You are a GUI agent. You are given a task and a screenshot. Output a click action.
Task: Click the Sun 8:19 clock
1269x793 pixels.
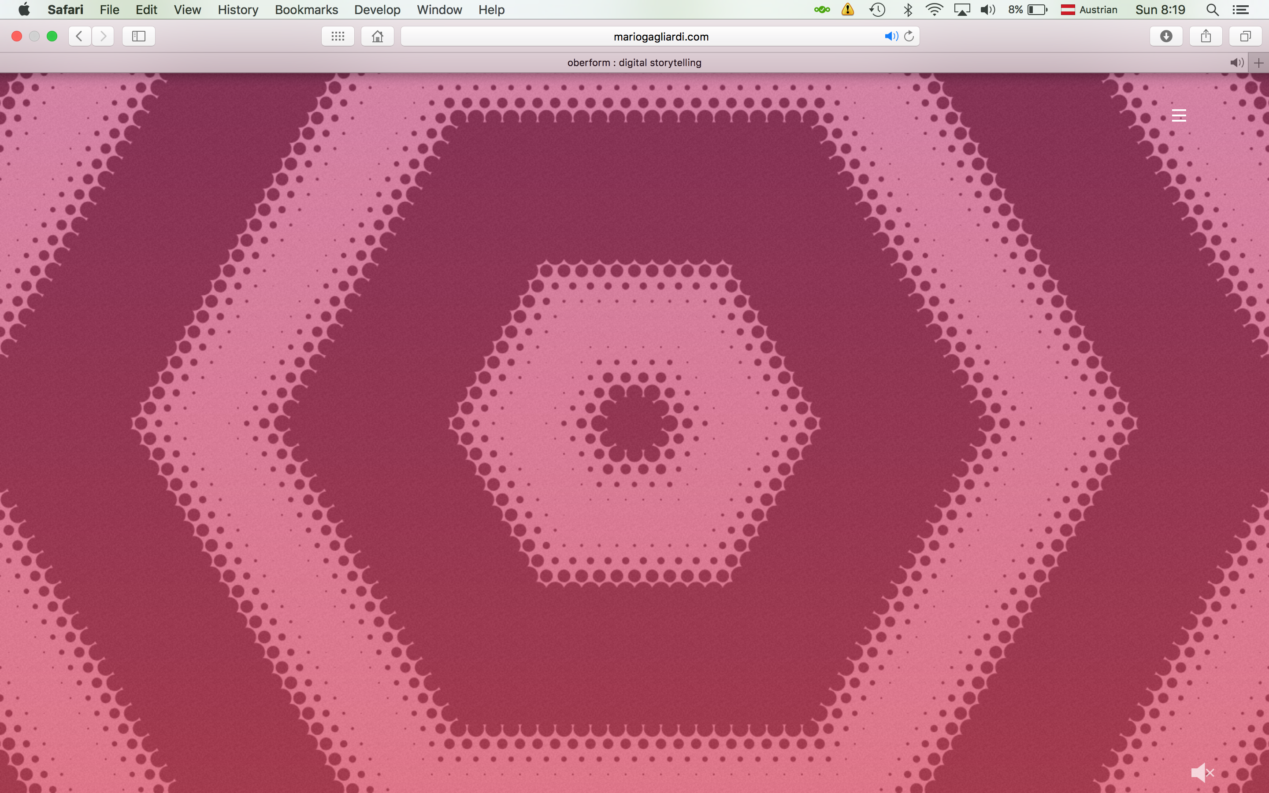tap(1161, 9)
